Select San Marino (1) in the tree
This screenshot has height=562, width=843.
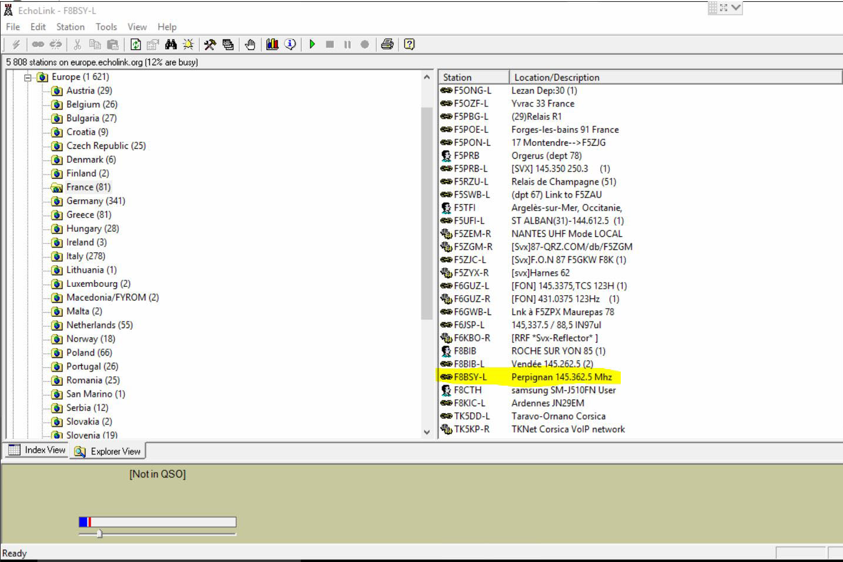[x=96, y=394]
